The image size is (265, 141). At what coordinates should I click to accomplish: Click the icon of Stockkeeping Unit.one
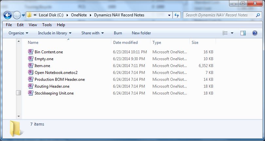coord(31,93)
